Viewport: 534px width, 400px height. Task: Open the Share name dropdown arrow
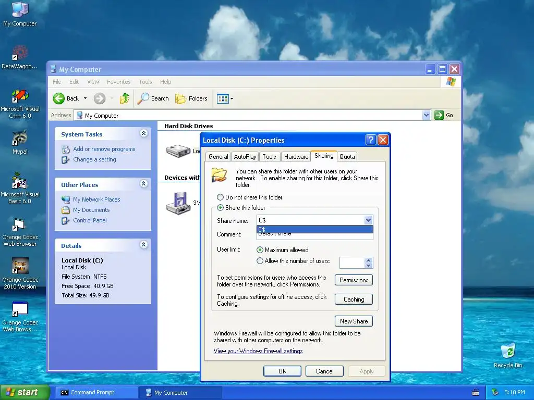pos(368,220)
